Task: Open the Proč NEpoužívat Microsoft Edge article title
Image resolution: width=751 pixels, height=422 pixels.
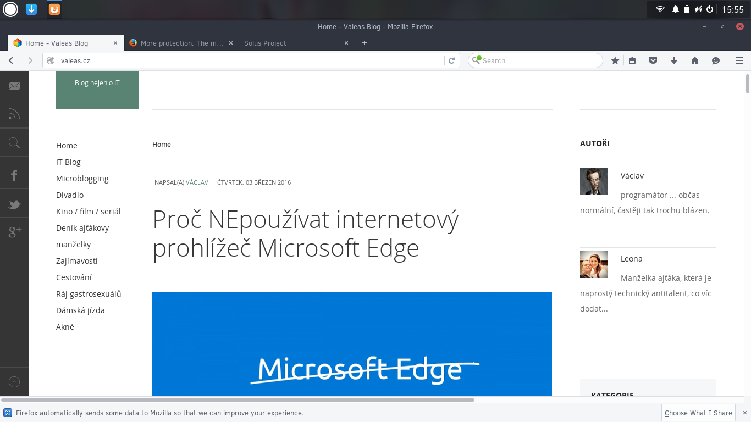Action: 306,234
